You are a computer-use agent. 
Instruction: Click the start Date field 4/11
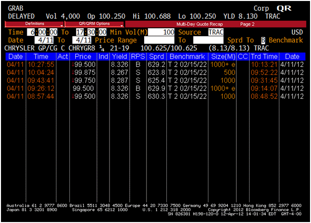tap(44, 40)
